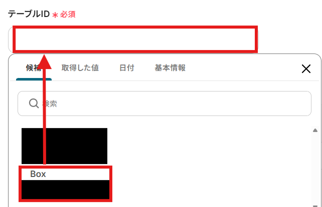Click the red asterisk required marker

pyautogui.click(x=55, y=15)
